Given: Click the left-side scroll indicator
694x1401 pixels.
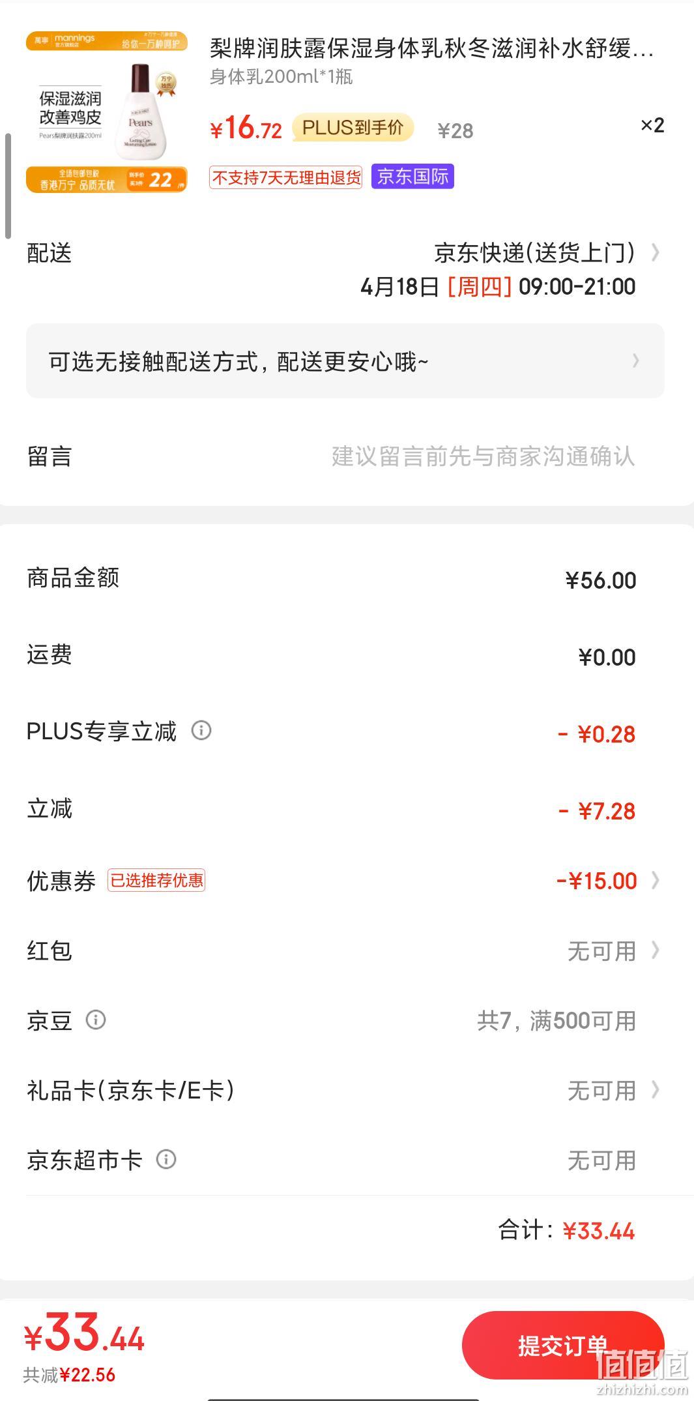Looking at the screenshot, I should click(x=8, y=186).
